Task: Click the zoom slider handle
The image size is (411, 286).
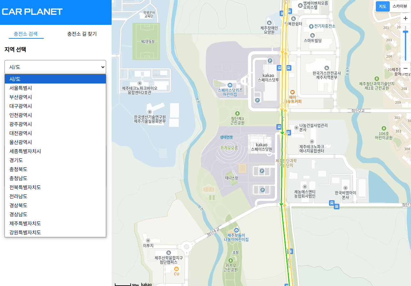Action: 406,32
